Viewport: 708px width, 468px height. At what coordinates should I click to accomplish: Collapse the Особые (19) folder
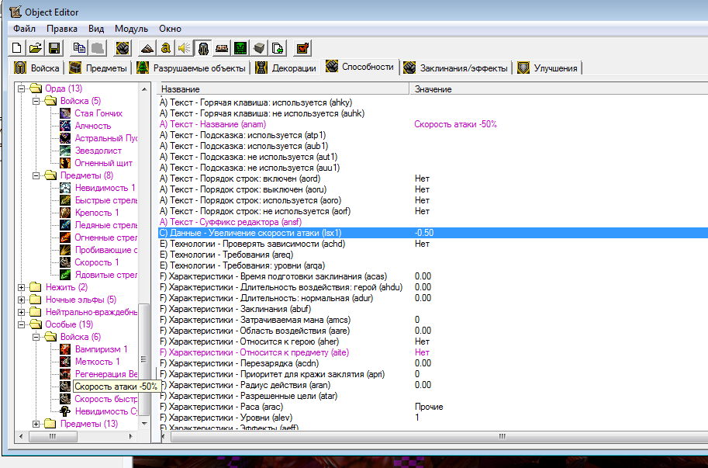click(x=21, y=324)
